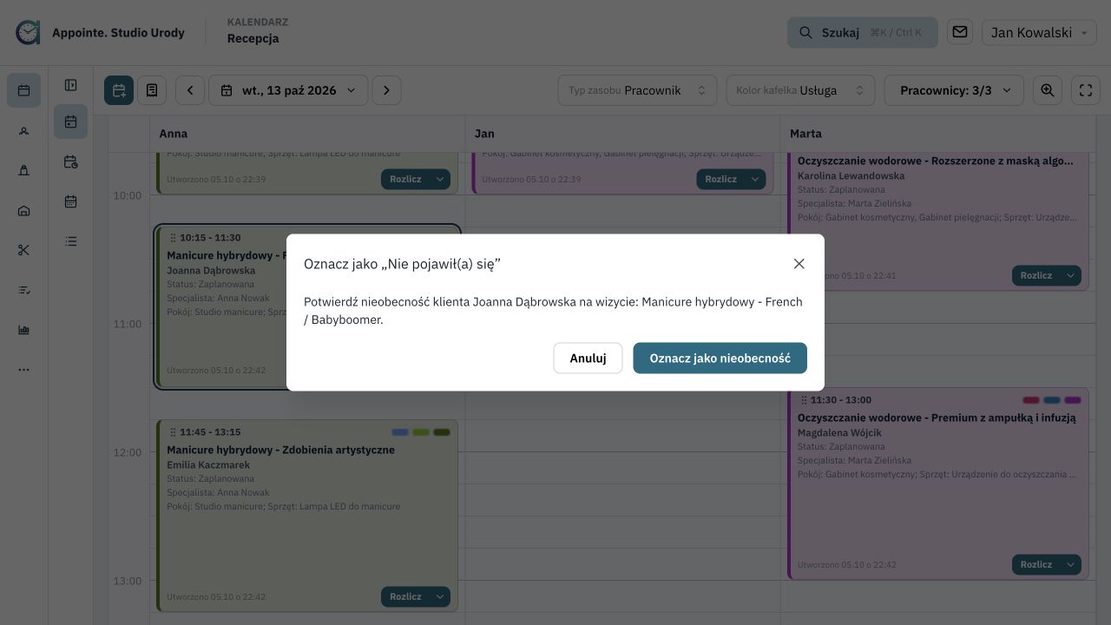Open the task checklist sidebar icon
Screen dimensions: 1111x625
tap(23, 290)
